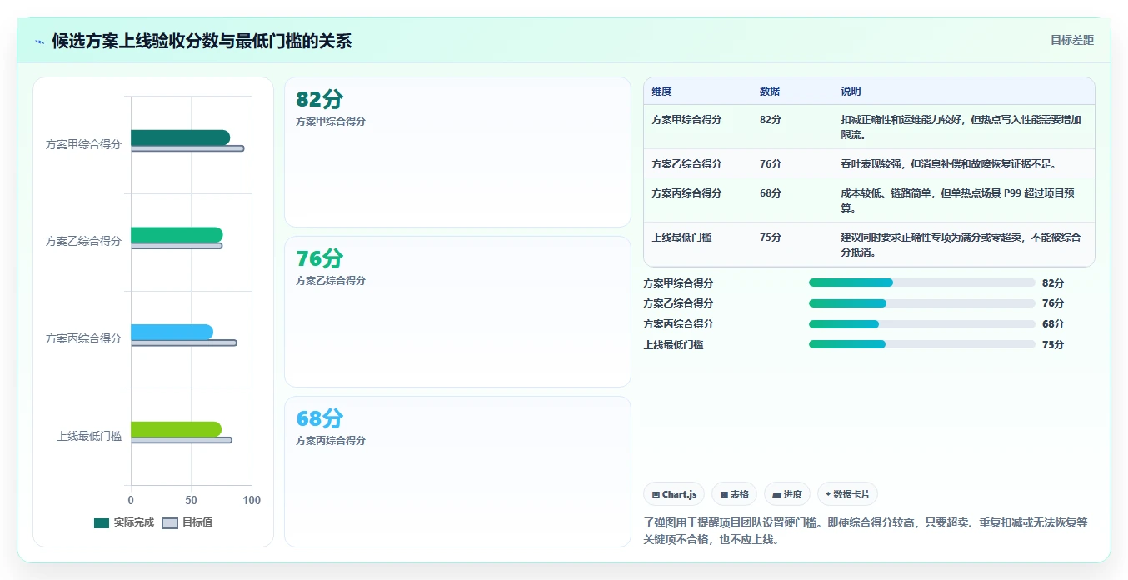Click the 75分 value beside the progress bar

1053,345
